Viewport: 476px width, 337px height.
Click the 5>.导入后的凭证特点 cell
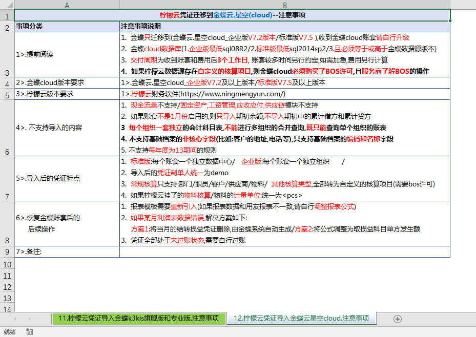67,178
